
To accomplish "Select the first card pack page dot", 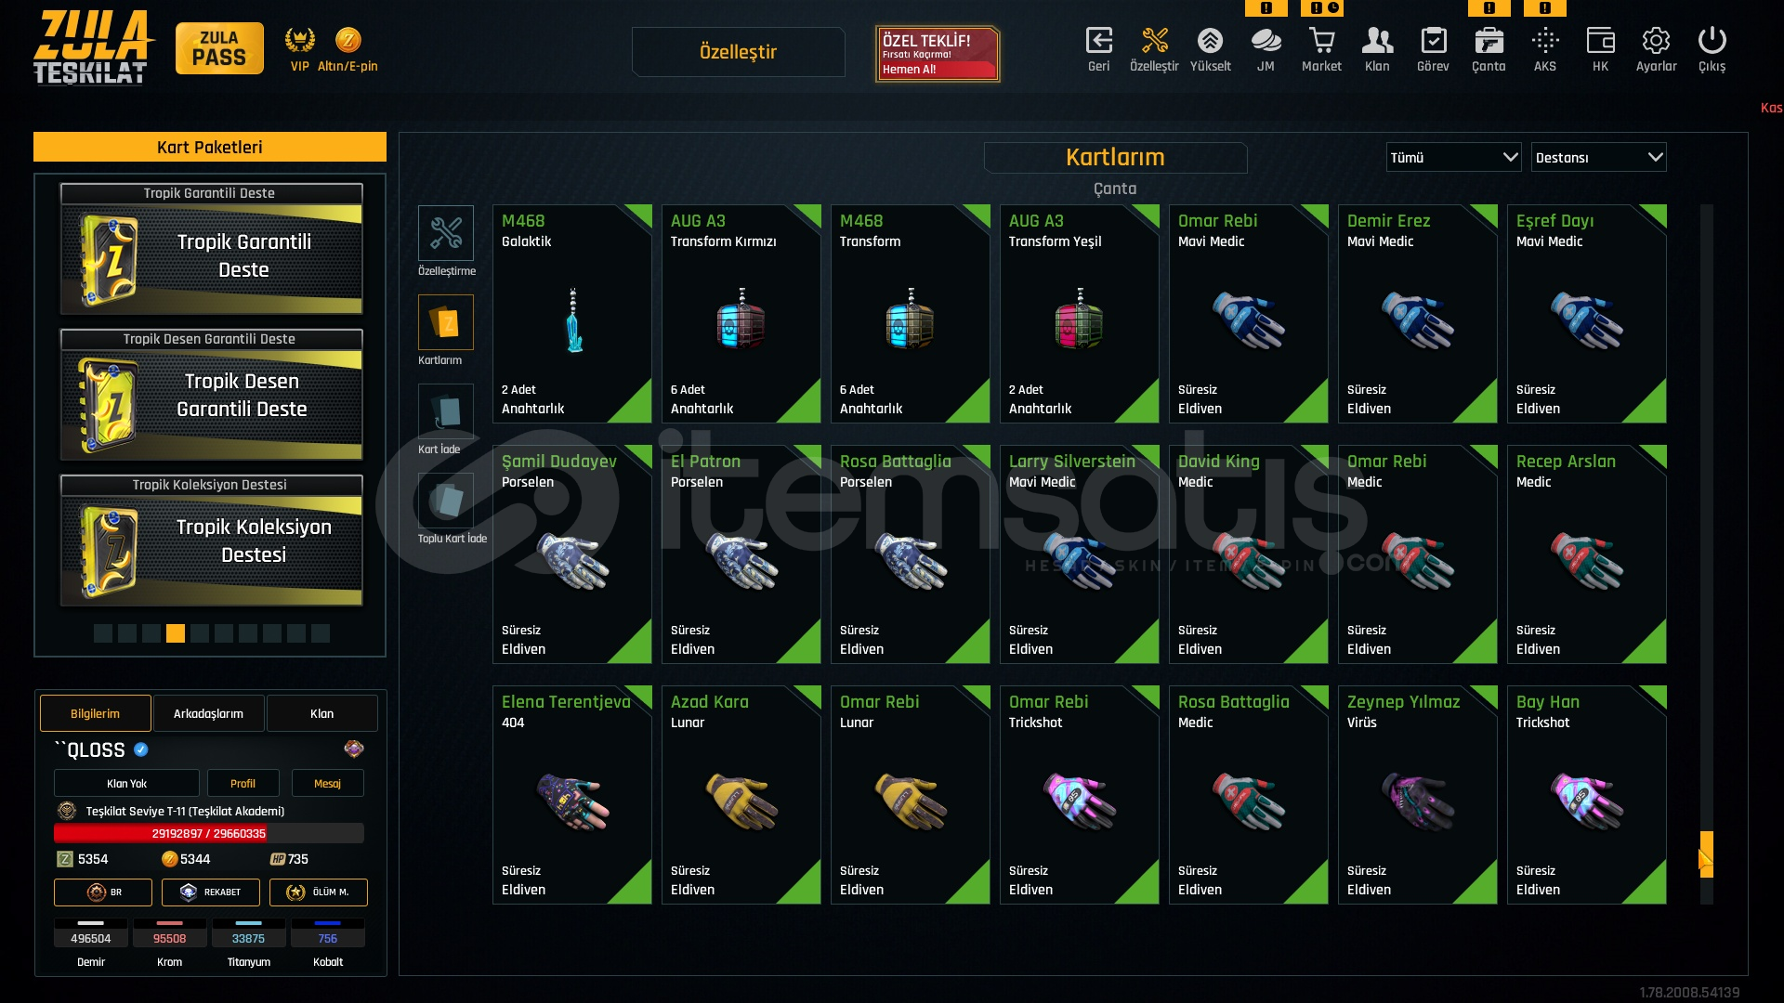I will click(x=103, y=633).
